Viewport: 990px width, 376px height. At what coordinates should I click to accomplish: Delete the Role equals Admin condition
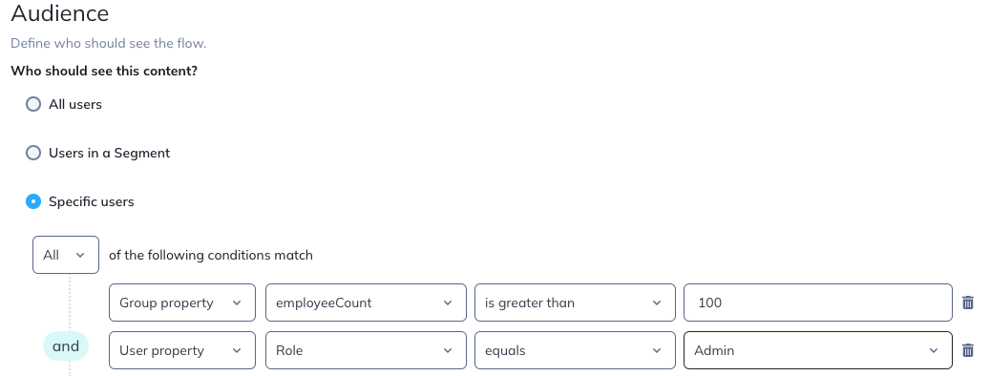(968, 350)
